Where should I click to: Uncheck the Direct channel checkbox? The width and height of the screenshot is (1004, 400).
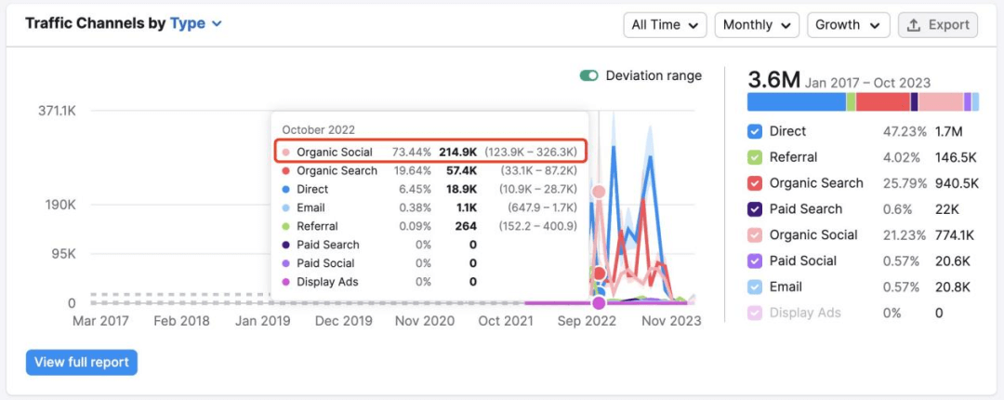click(x=755, y=132)
